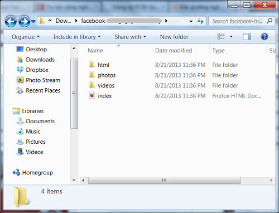Click the Libraries icon
This screenshot has width=279, height=213.
pos(16,111)
